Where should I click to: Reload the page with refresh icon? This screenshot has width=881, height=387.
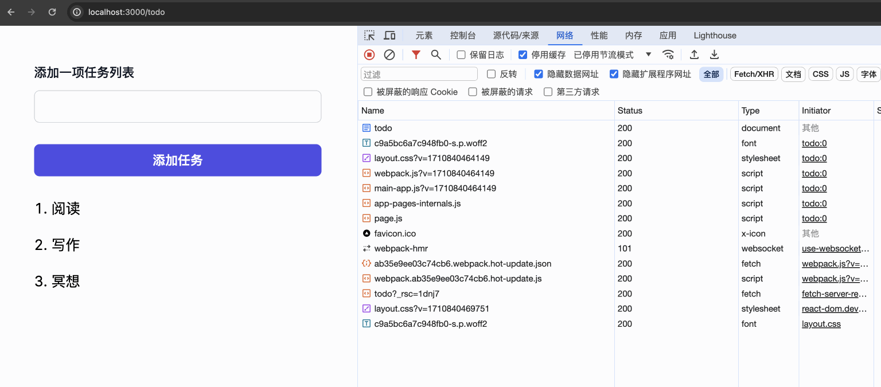coord(52,12)
